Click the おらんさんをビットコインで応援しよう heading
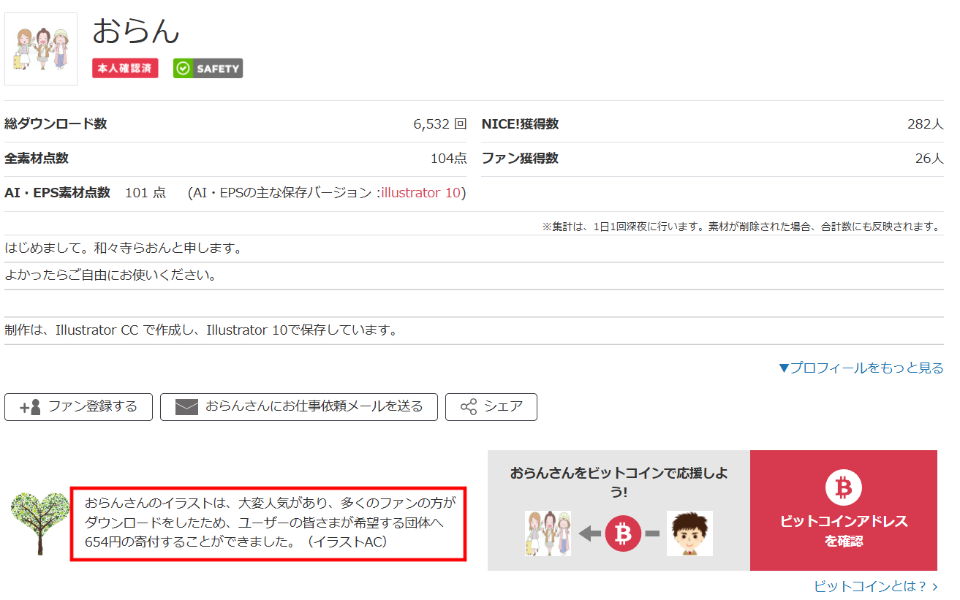 [x=619, y=482]
